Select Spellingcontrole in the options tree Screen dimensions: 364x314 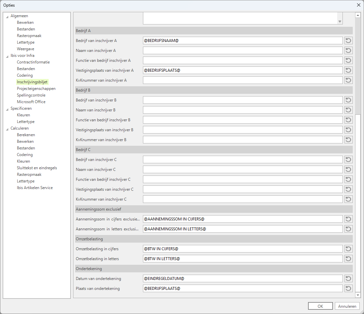(31, 95)
